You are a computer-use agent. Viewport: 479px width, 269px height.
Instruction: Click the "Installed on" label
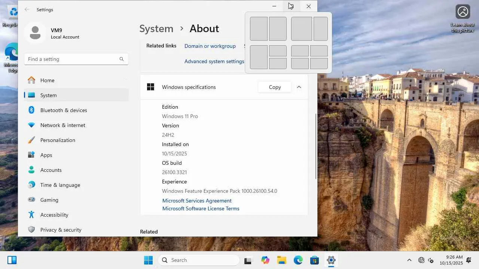175,144
